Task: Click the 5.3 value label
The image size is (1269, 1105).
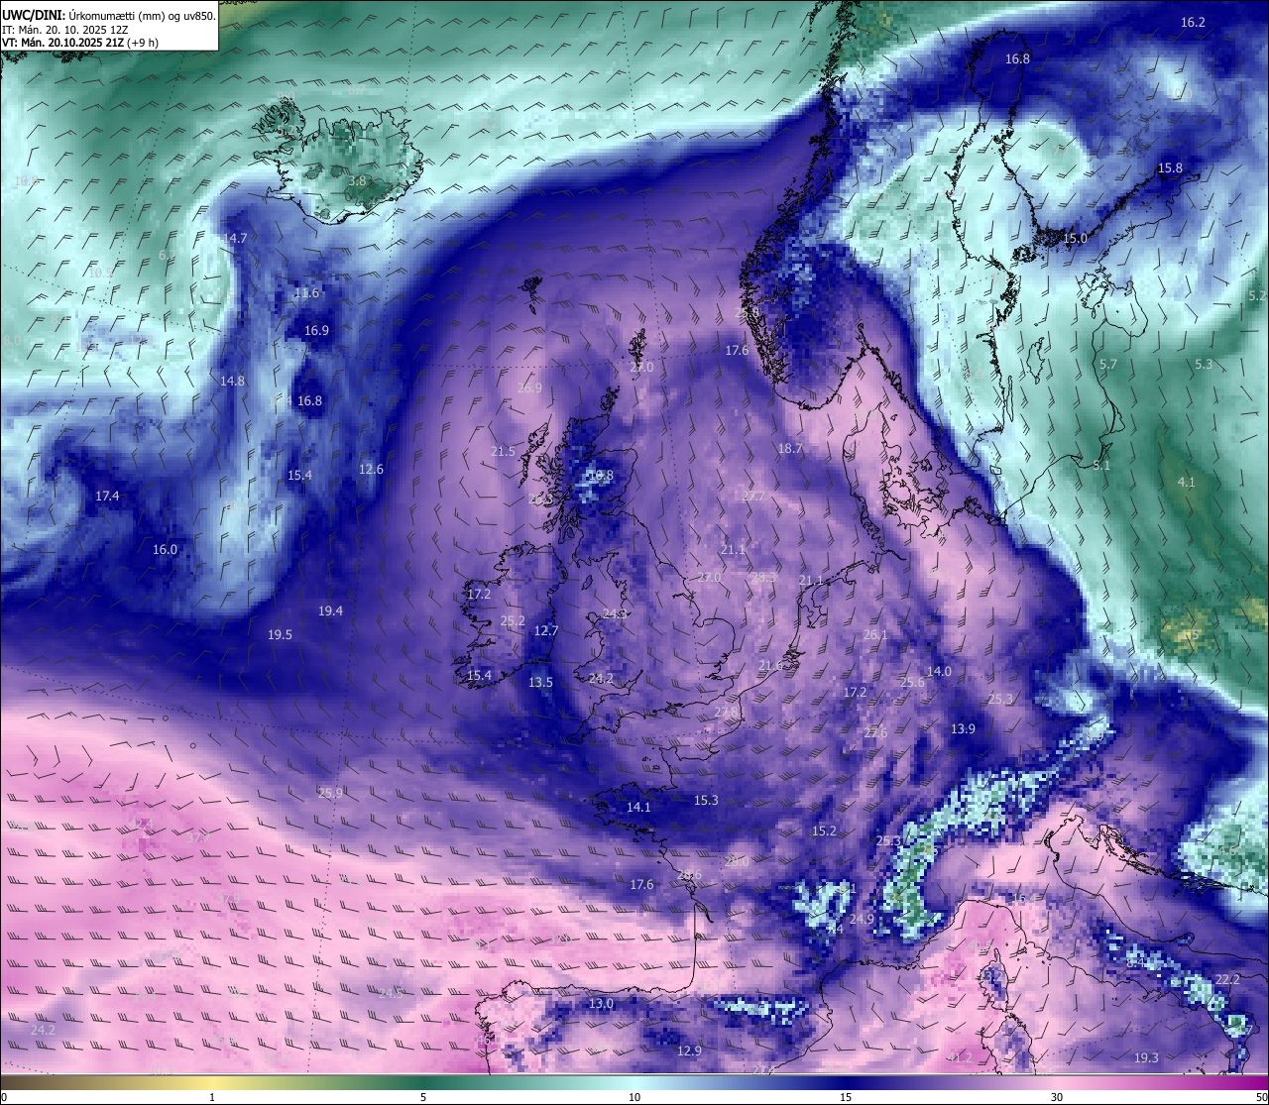Action: click(1203, 364)
